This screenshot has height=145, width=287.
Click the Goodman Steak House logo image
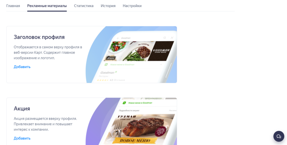tap(161, 51)
